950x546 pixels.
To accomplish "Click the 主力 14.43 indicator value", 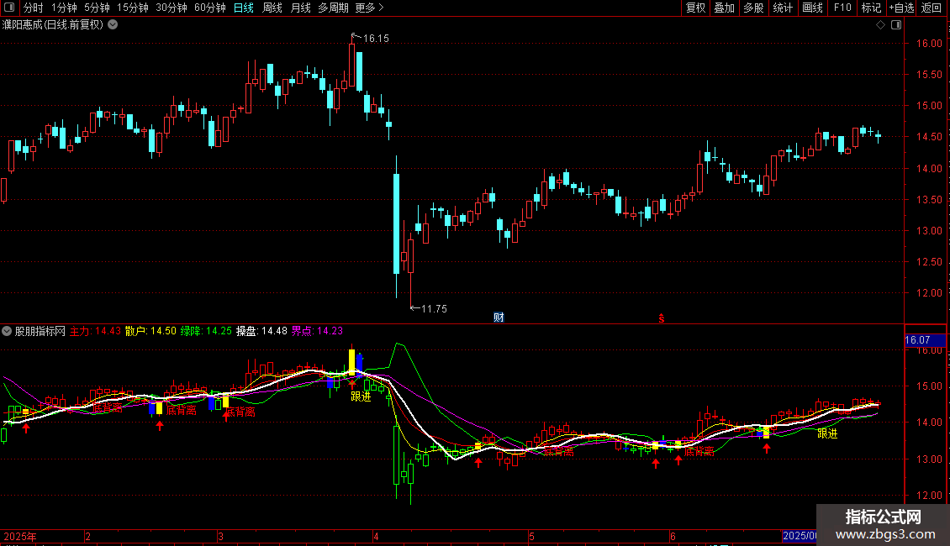I will 95,331.
